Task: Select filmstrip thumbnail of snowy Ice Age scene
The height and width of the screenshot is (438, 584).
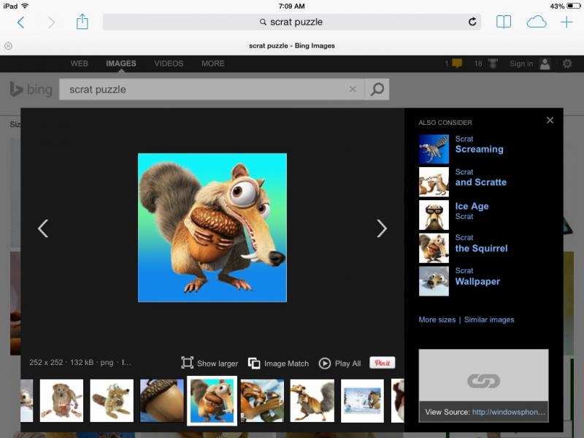Action: (x=362, y=401)
